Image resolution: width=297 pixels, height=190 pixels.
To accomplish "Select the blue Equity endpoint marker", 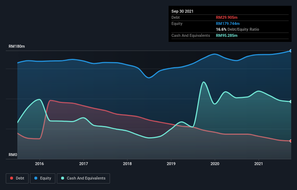I will pos(291,51).
